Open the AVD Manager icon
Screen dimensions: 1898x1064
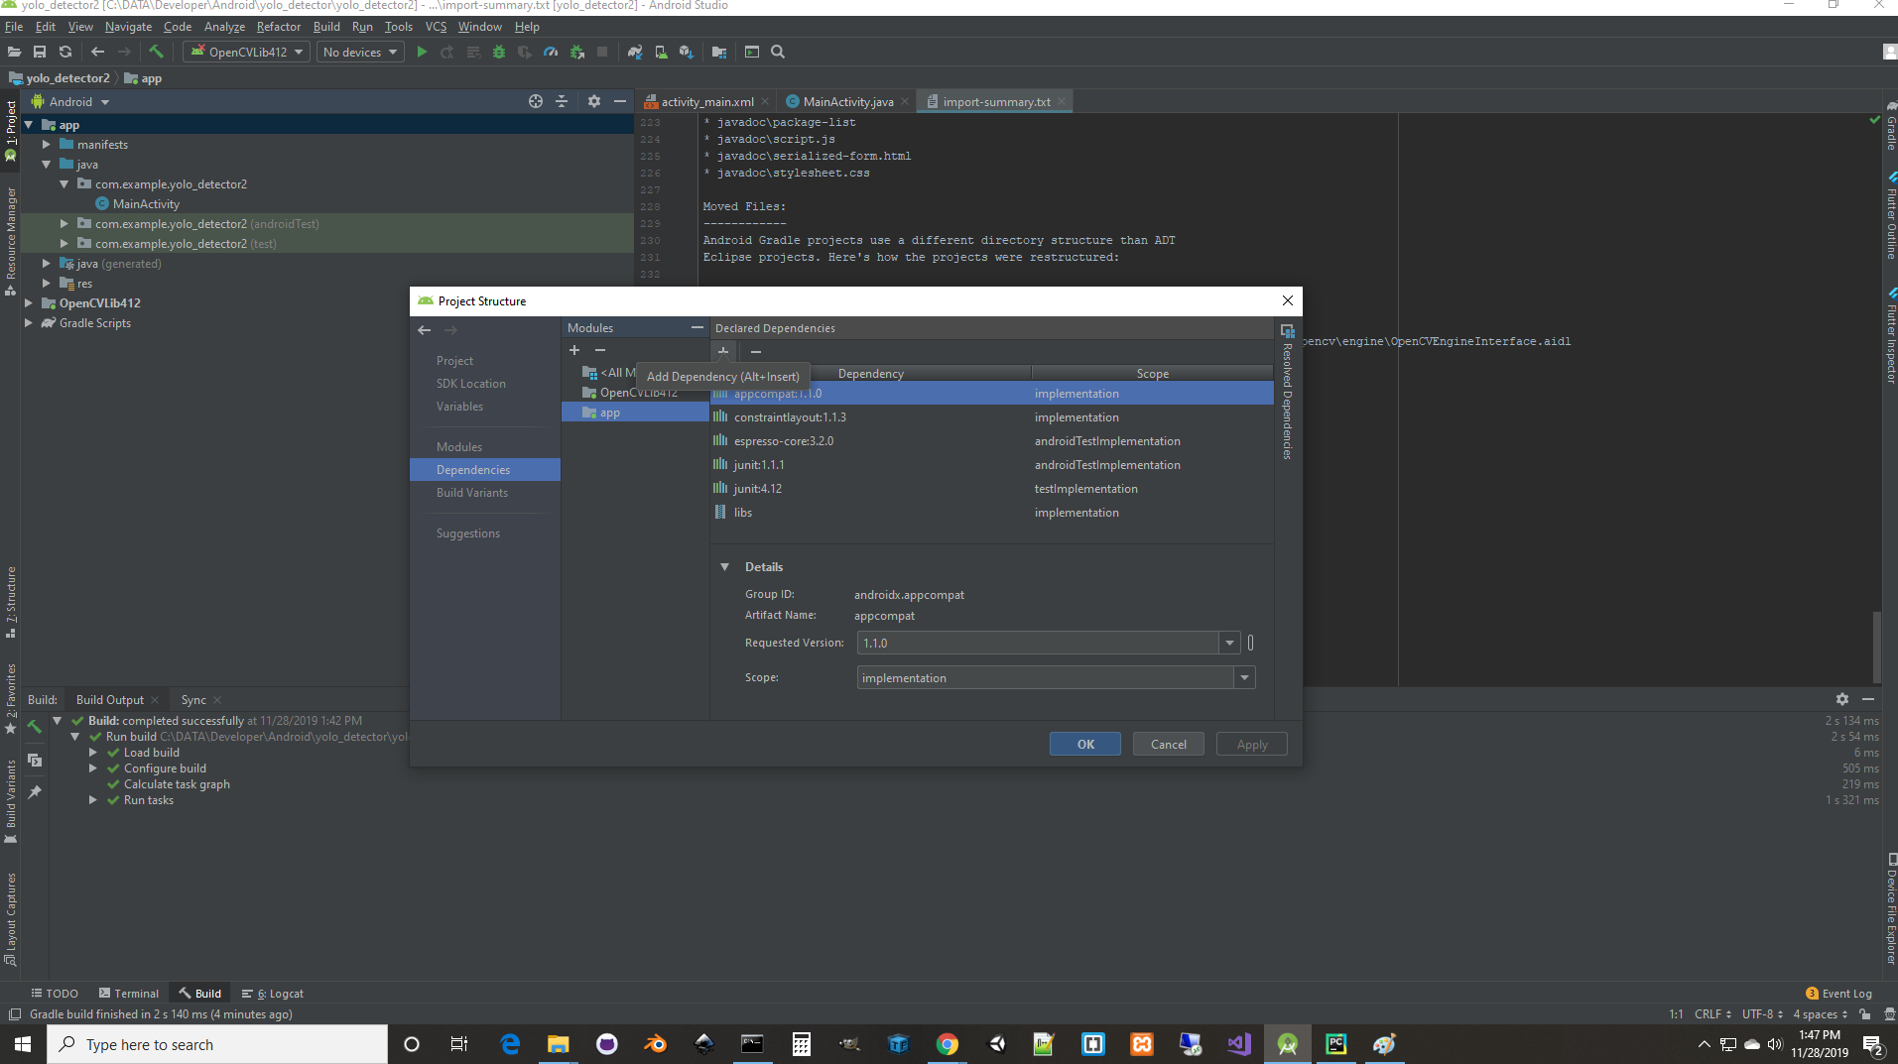(661, 52)
